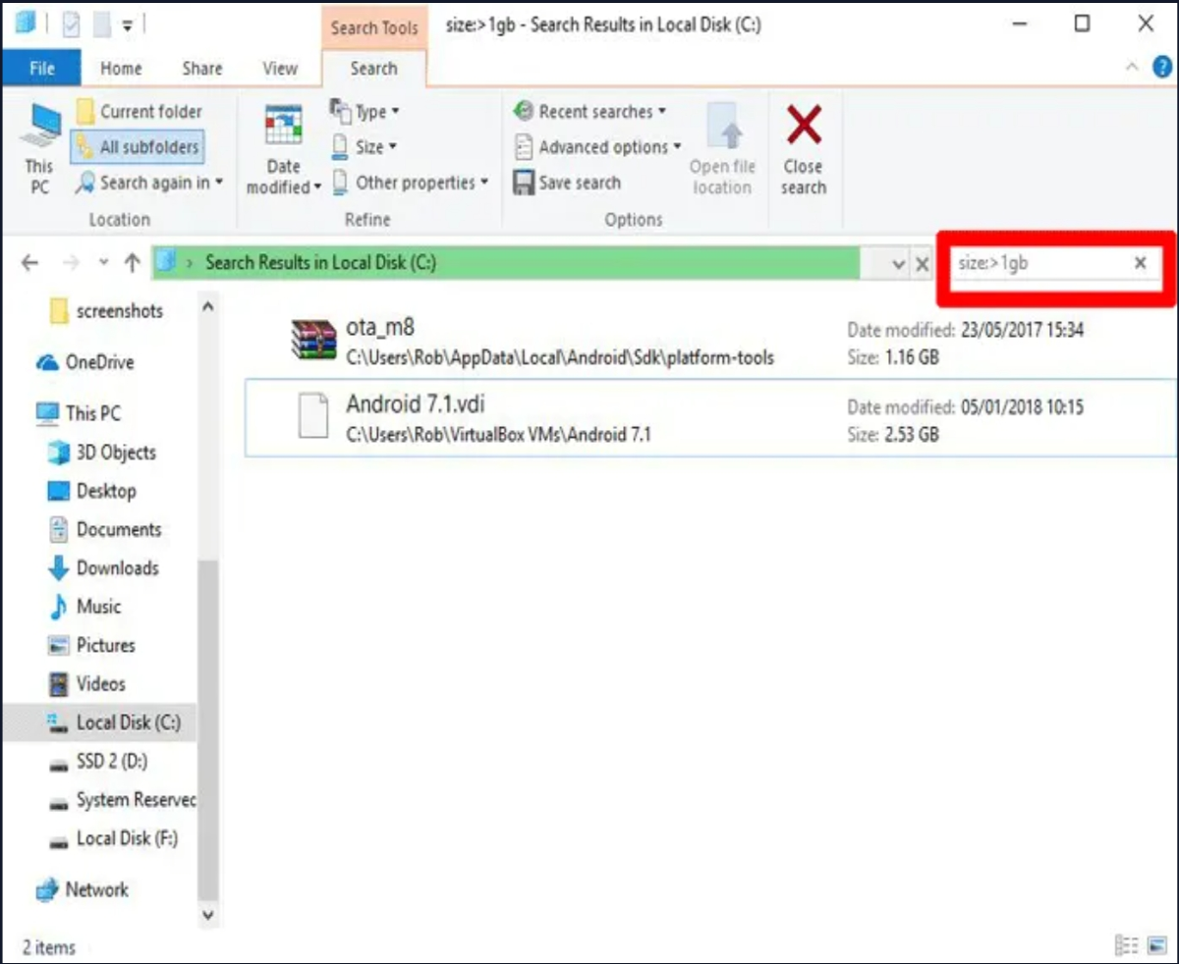
Task: Open the Type filter dropdown
Action: 365,111
